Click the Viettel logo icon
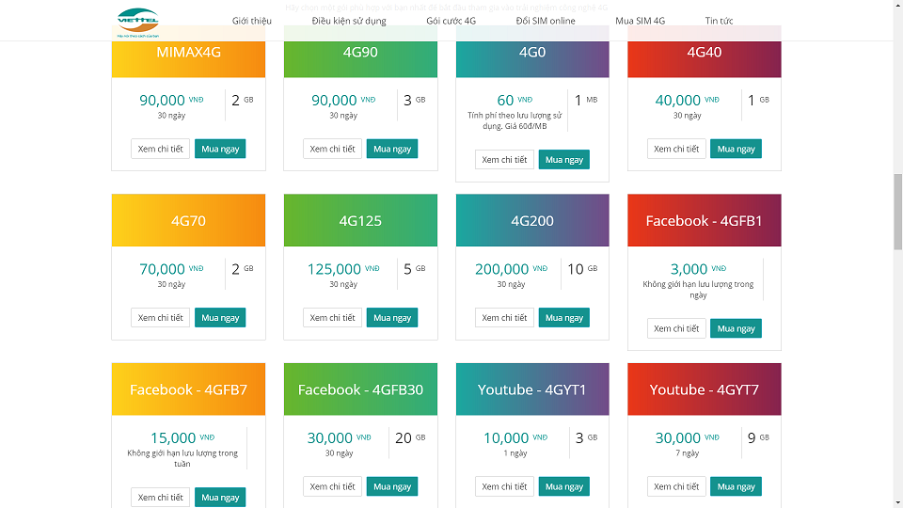This screenshot has height=508, width=903. (137, 21)
